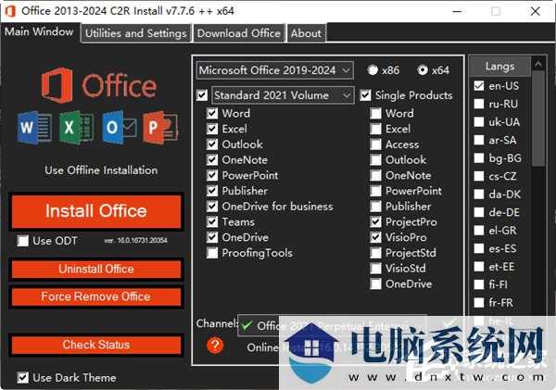
Task: Click the large Office logo
Action: click(99, 85)
